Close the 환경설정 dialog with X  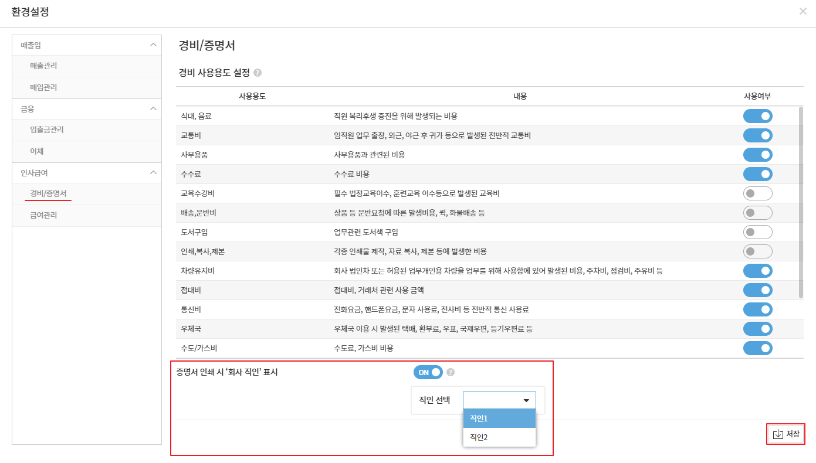point(803,11)
